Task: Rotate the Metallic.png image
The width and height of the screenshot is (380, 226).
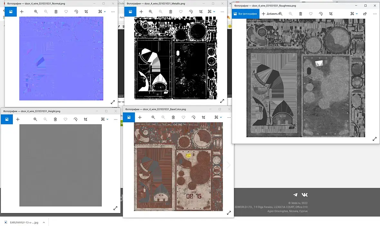Action: (x=191, y=12)
